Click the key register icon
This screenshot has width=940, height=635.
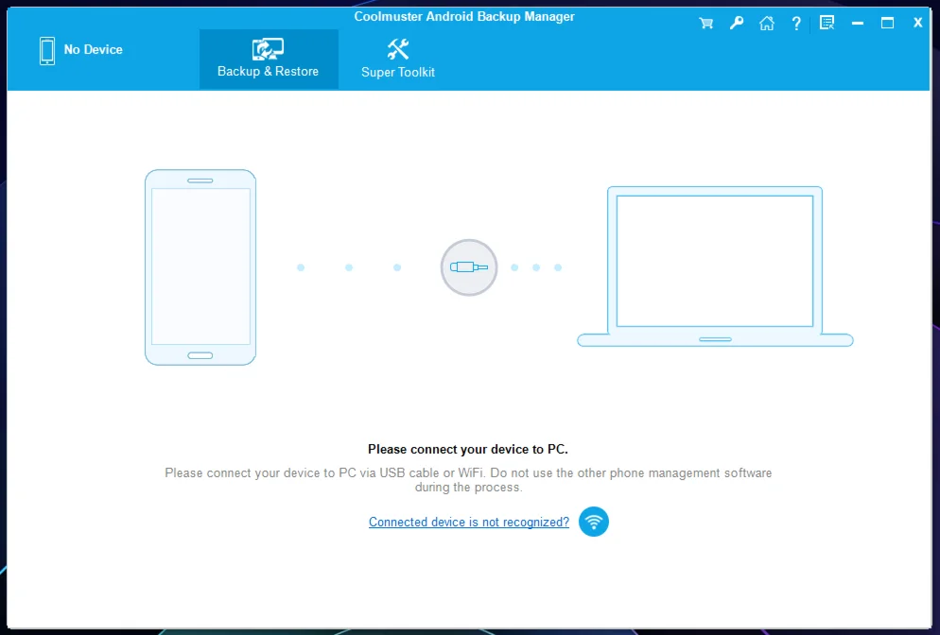coord(736,24)
